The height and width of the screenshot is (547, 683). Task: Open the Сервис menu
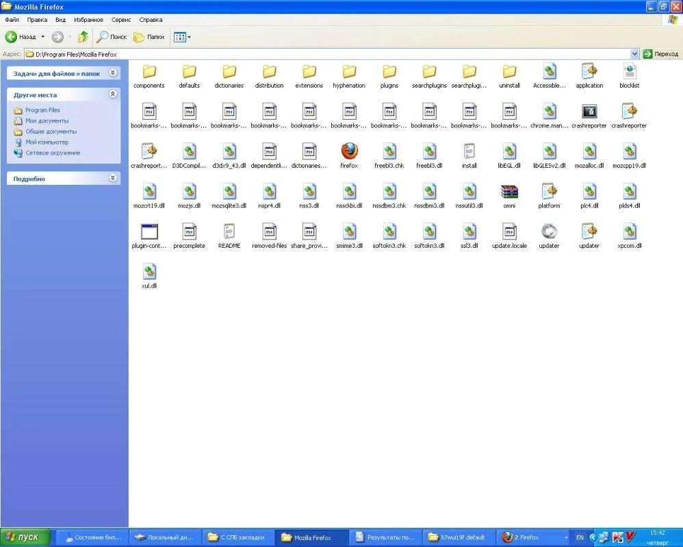(x=121, y=20)
